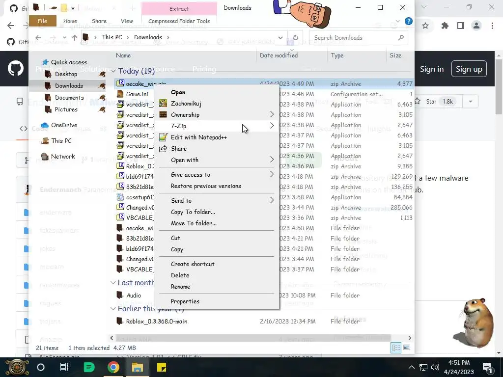The image size is (503, 377).
Task: Expand the Give access to submenu arrow
Action: tap(272, 174)
